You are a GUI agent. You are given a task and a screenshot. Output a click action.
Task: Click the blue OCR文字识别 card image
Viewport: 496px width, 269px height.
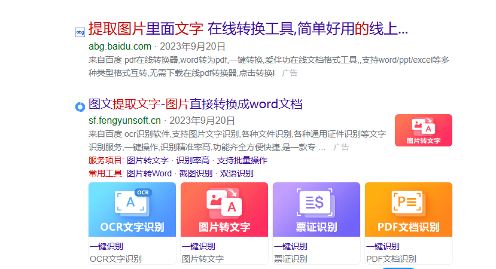tap(132, 210)
